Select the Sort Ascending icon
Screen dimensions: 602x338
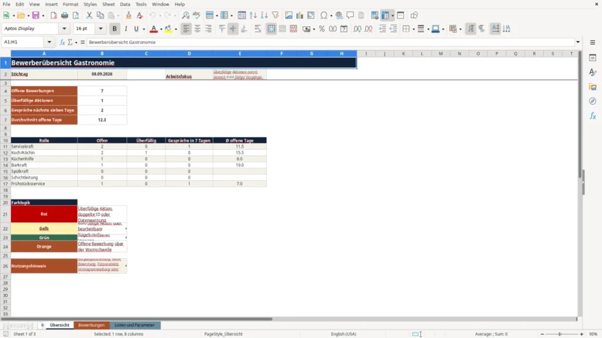click(253, 15)
